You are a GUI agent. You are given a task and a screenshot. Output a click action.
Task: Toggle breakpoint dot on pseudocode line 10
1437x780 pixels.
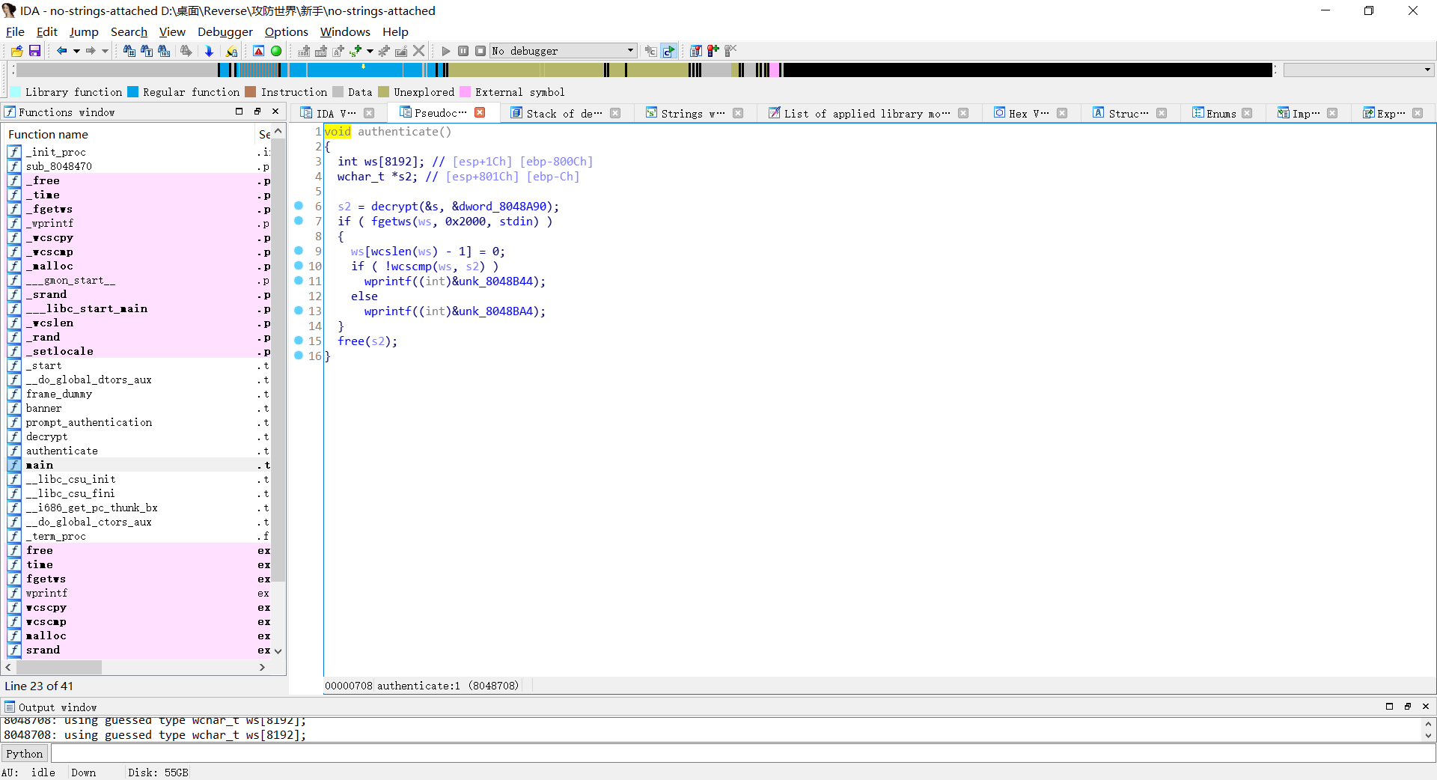pyautogui.click(x=299, y=266)
